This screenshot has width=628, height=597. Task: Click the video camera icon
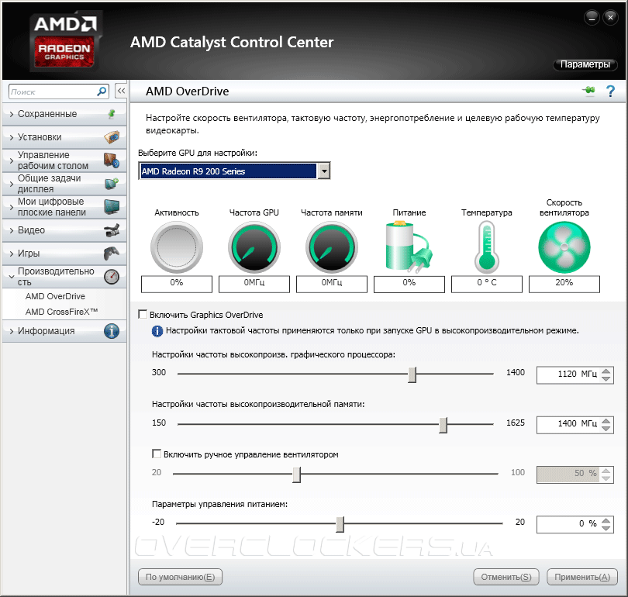point(112,230)
